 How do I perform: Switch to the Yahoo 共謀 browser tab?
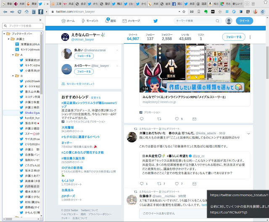pos(69,4)
